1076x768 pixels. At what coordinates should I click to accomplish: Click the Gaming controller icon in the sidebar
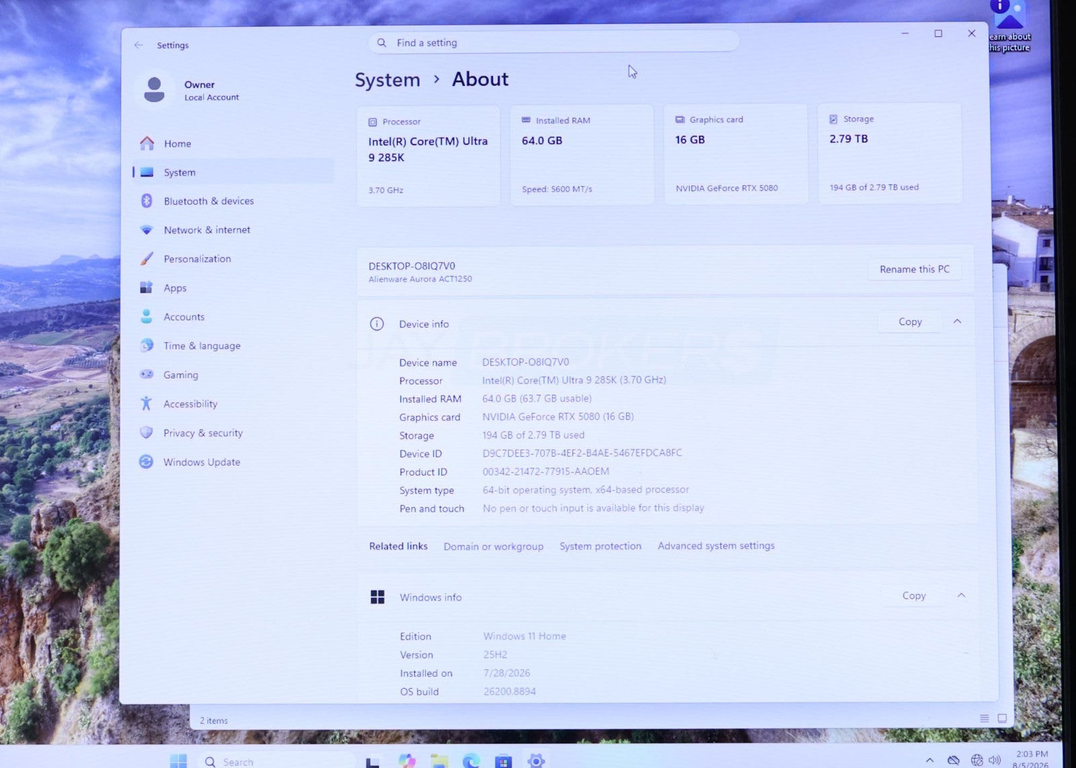click(146, 375)
